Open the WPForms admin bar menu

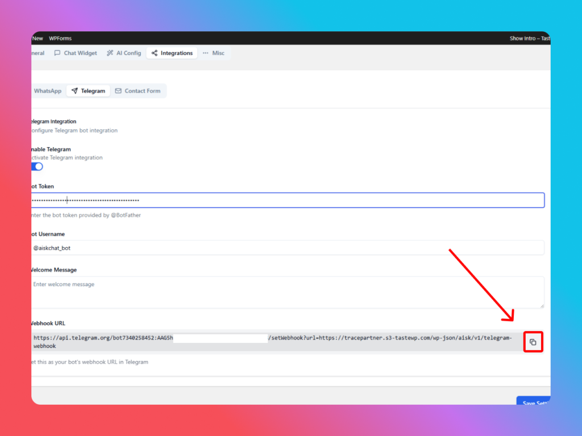pyautogui.click(x=61, y=39)
